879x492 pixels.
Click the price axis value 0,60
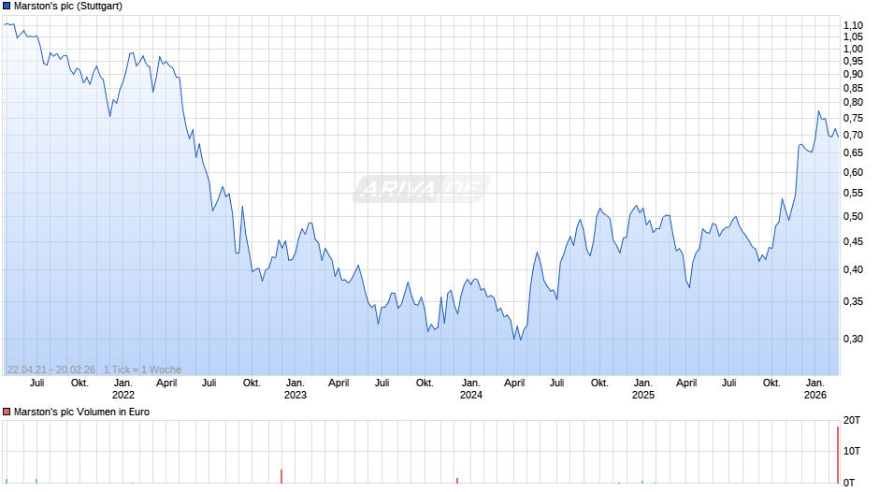[853, 172]
